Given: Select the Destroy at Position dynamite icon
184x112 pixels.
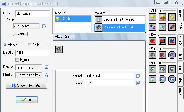Looking at the screenshot, I should tap(172, 27).
